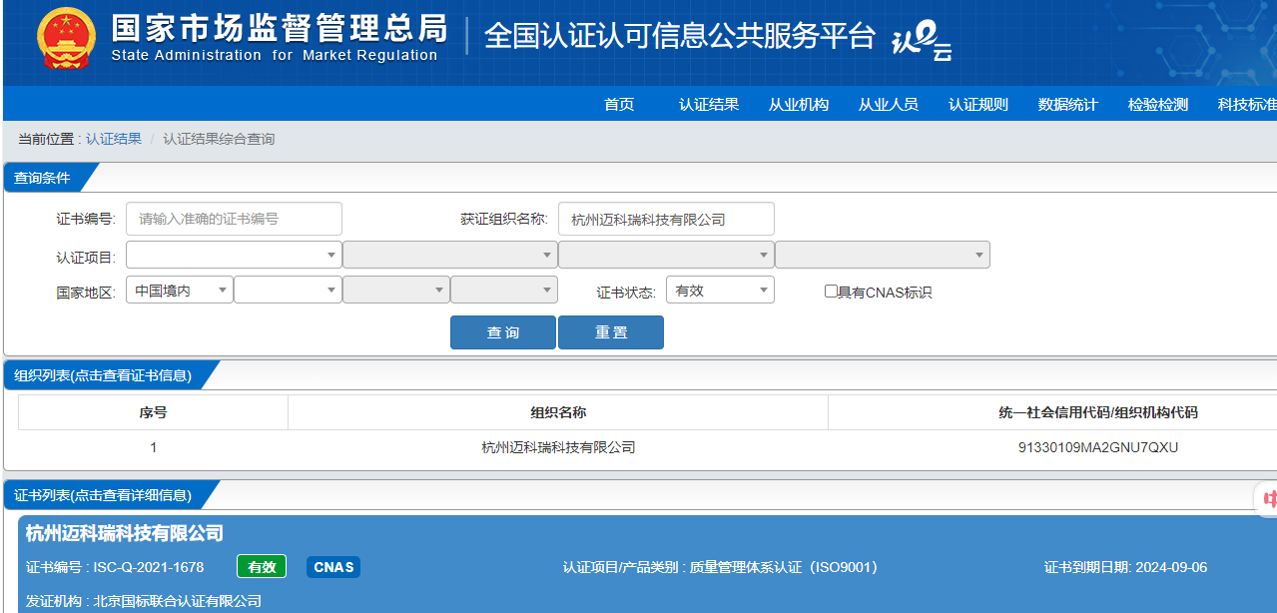Click the 全国认证认可信息公共服务平台 title
Screen dimensions: 1277x613
[680, 36]
